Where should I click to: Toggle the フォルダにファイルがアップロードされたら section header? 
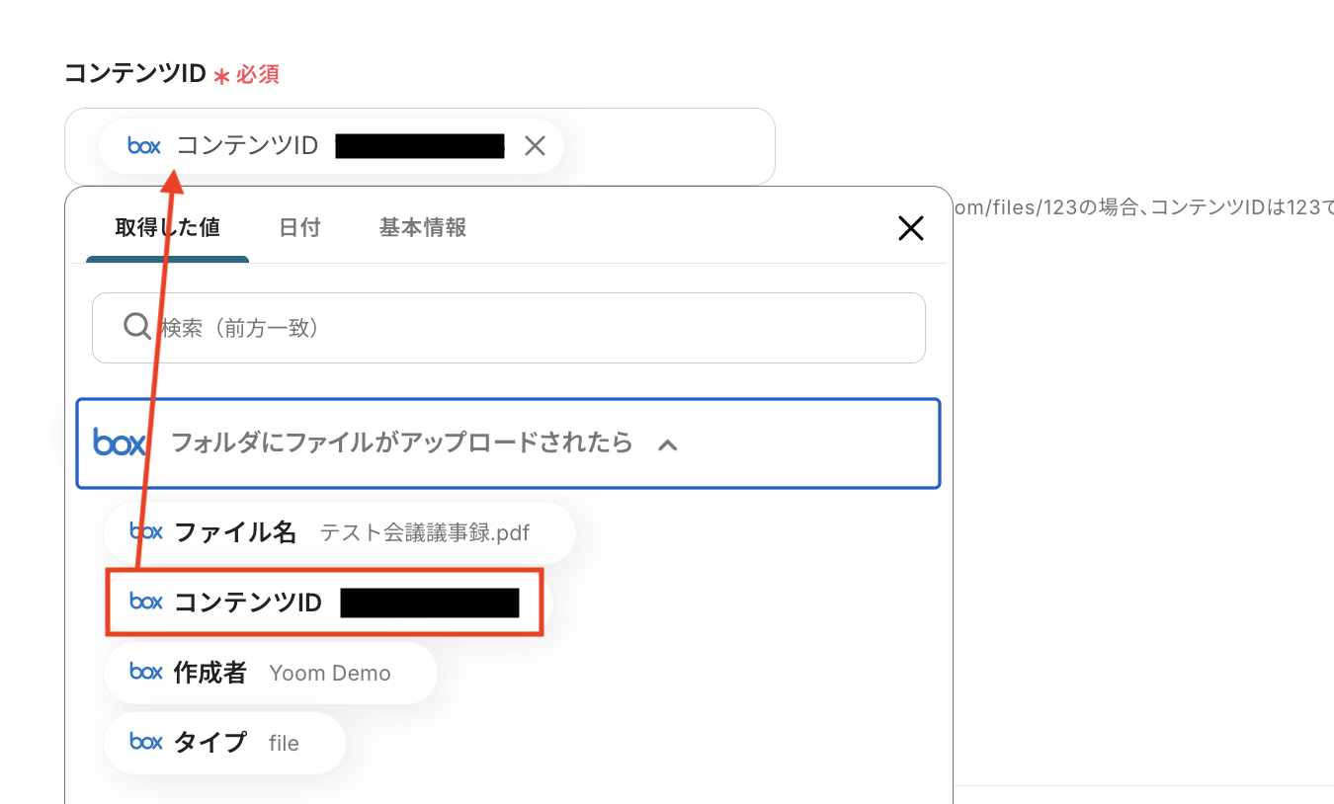401,442
